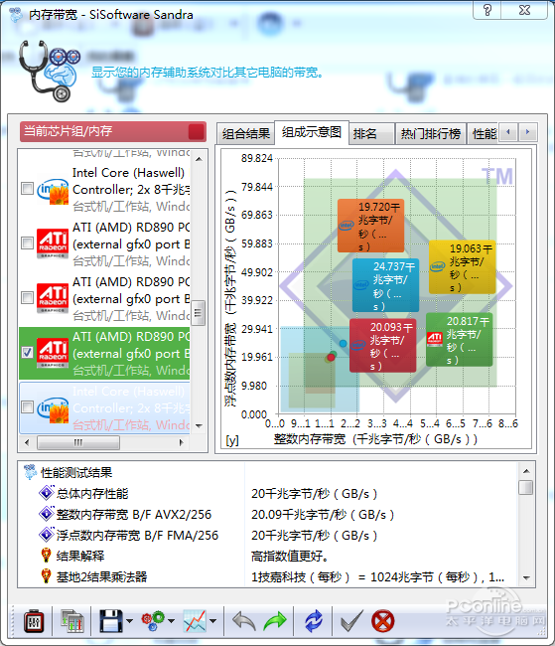This screenshot has height=646, width=555.
Task: Click the help question mark button
Action: click(x=487, y=10)
